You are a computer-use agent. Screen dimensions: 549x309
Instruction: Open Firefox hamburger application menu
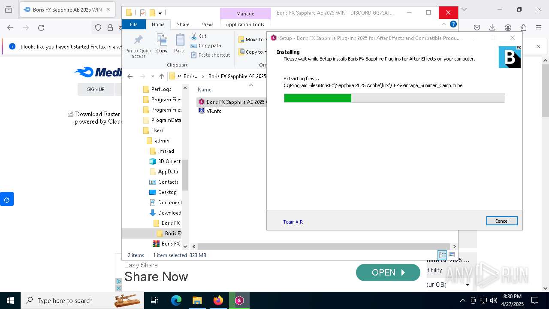pos(539,28)
